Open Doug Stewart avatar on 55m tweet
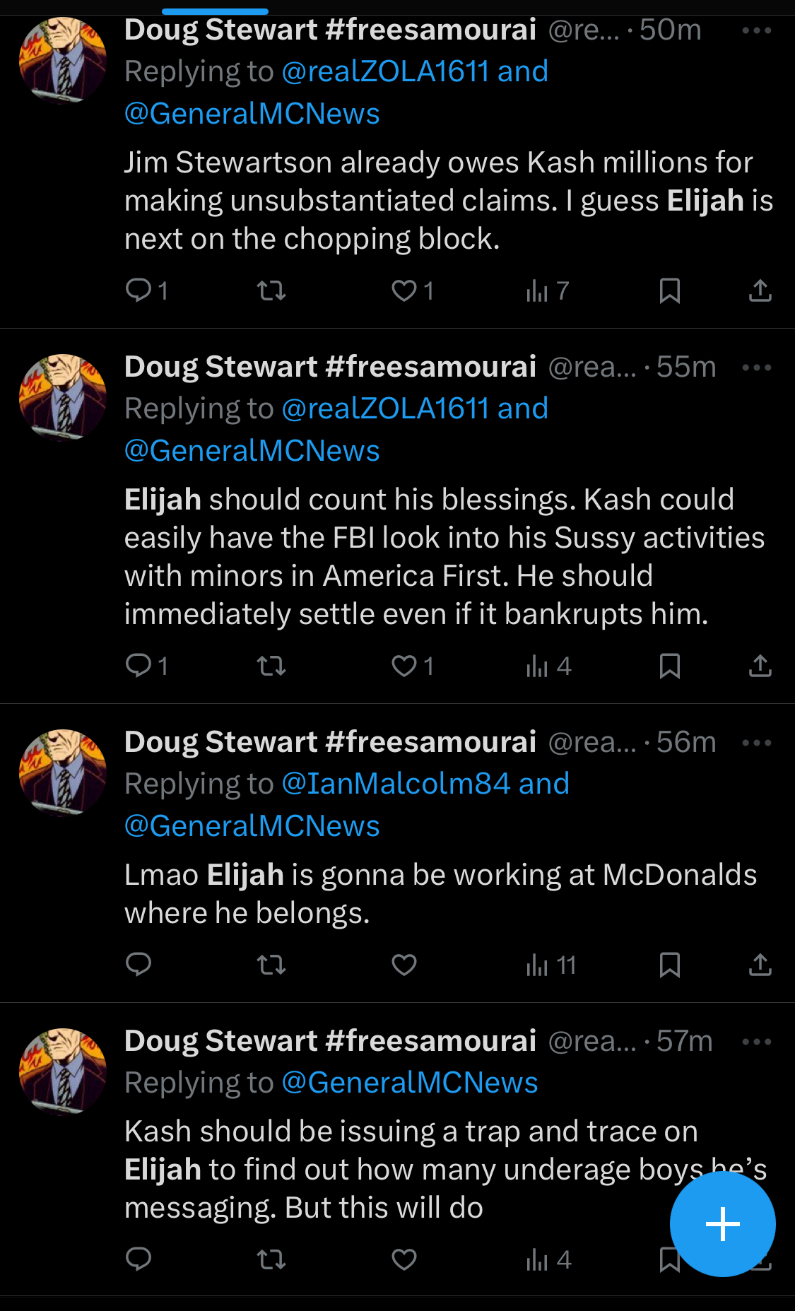The width and height of the screenshot is (795, 1311). pos(63,398)
